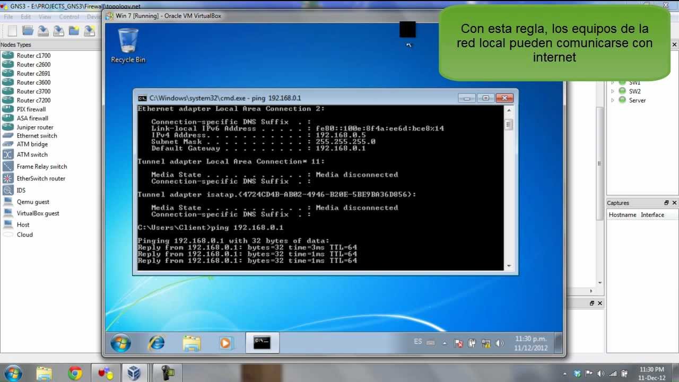Expand Server node in topology summary

click(x=613, y=100)
